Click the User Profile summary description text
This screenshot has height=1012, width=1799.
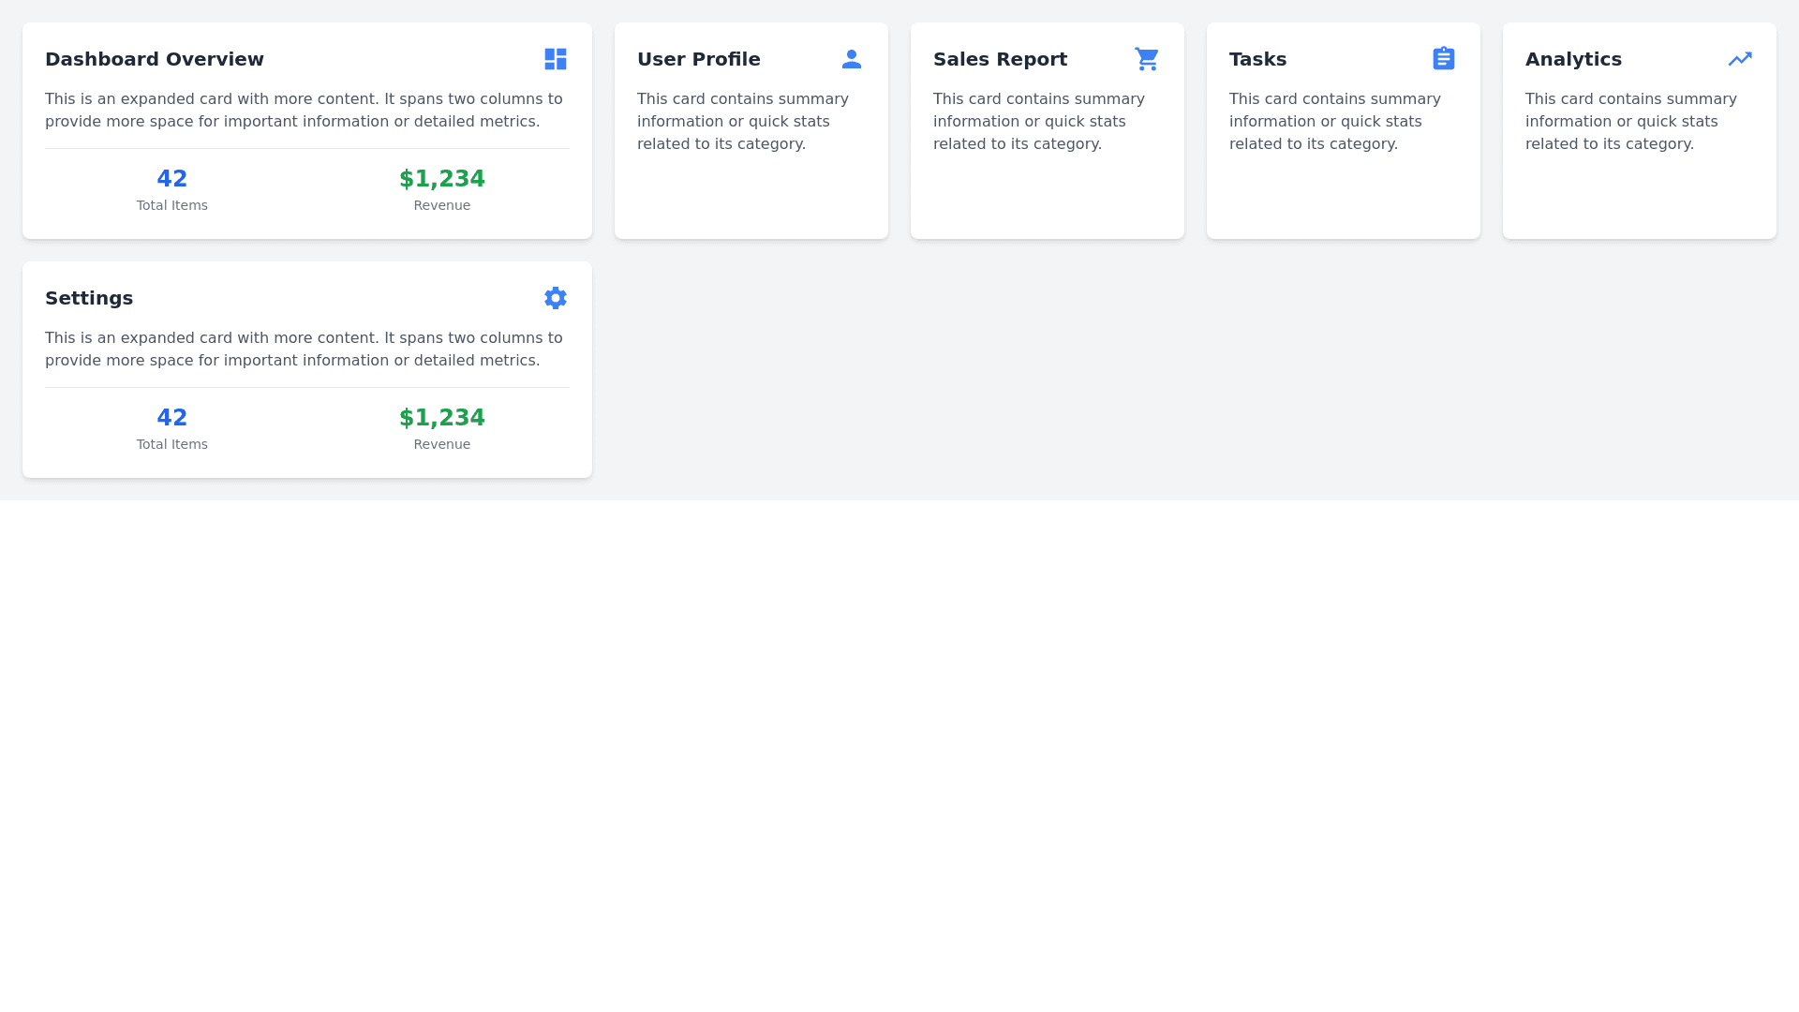(742, 122)
